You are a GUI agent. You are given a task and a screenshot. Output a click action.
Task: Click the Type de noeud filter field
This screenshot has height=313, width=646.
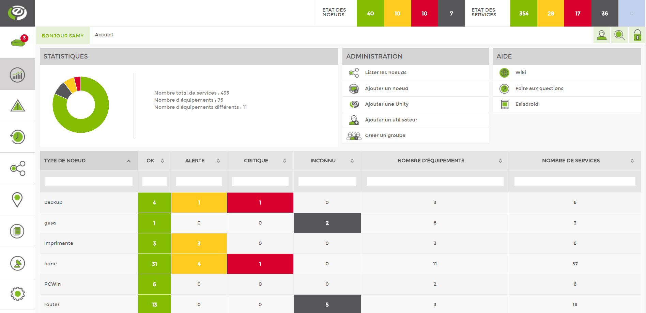click(x=89, y=181)
